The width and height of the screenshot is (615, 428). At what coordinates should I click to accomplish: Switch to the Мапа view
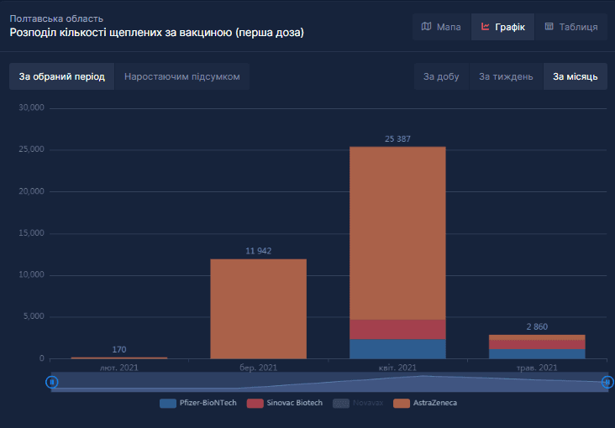click(x=442, y=27)
